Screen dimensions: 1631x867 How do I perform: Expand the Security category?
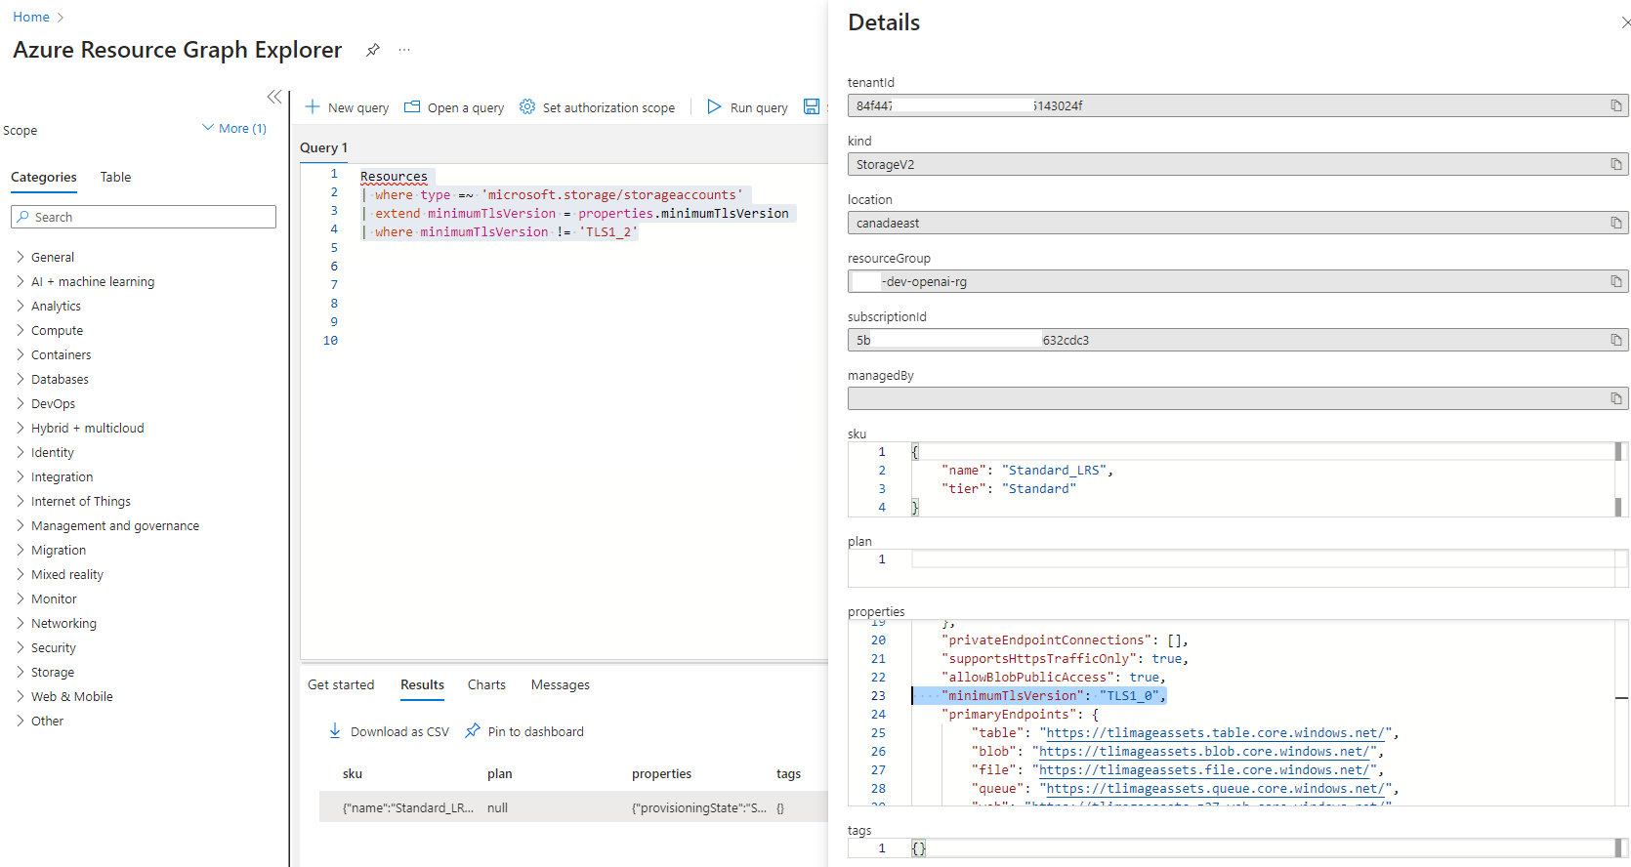[x=20, y=647]
